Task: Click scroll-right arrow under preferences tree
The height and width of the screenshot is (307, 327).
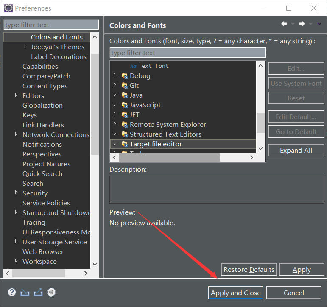Action: click(x=86, y=273)
